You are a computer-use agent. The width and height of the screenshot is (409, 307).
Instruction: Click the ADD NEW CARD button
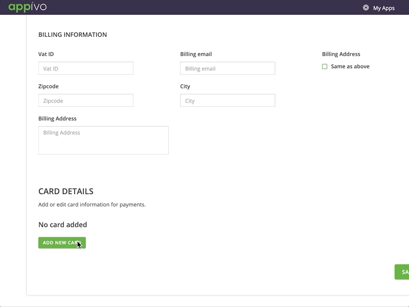[x=61, y=243]
